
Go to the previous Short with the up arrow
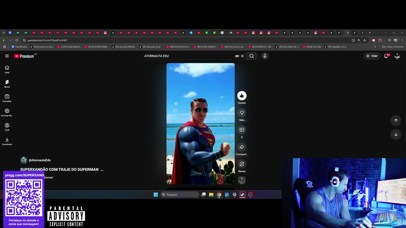[x=396, y=120]
